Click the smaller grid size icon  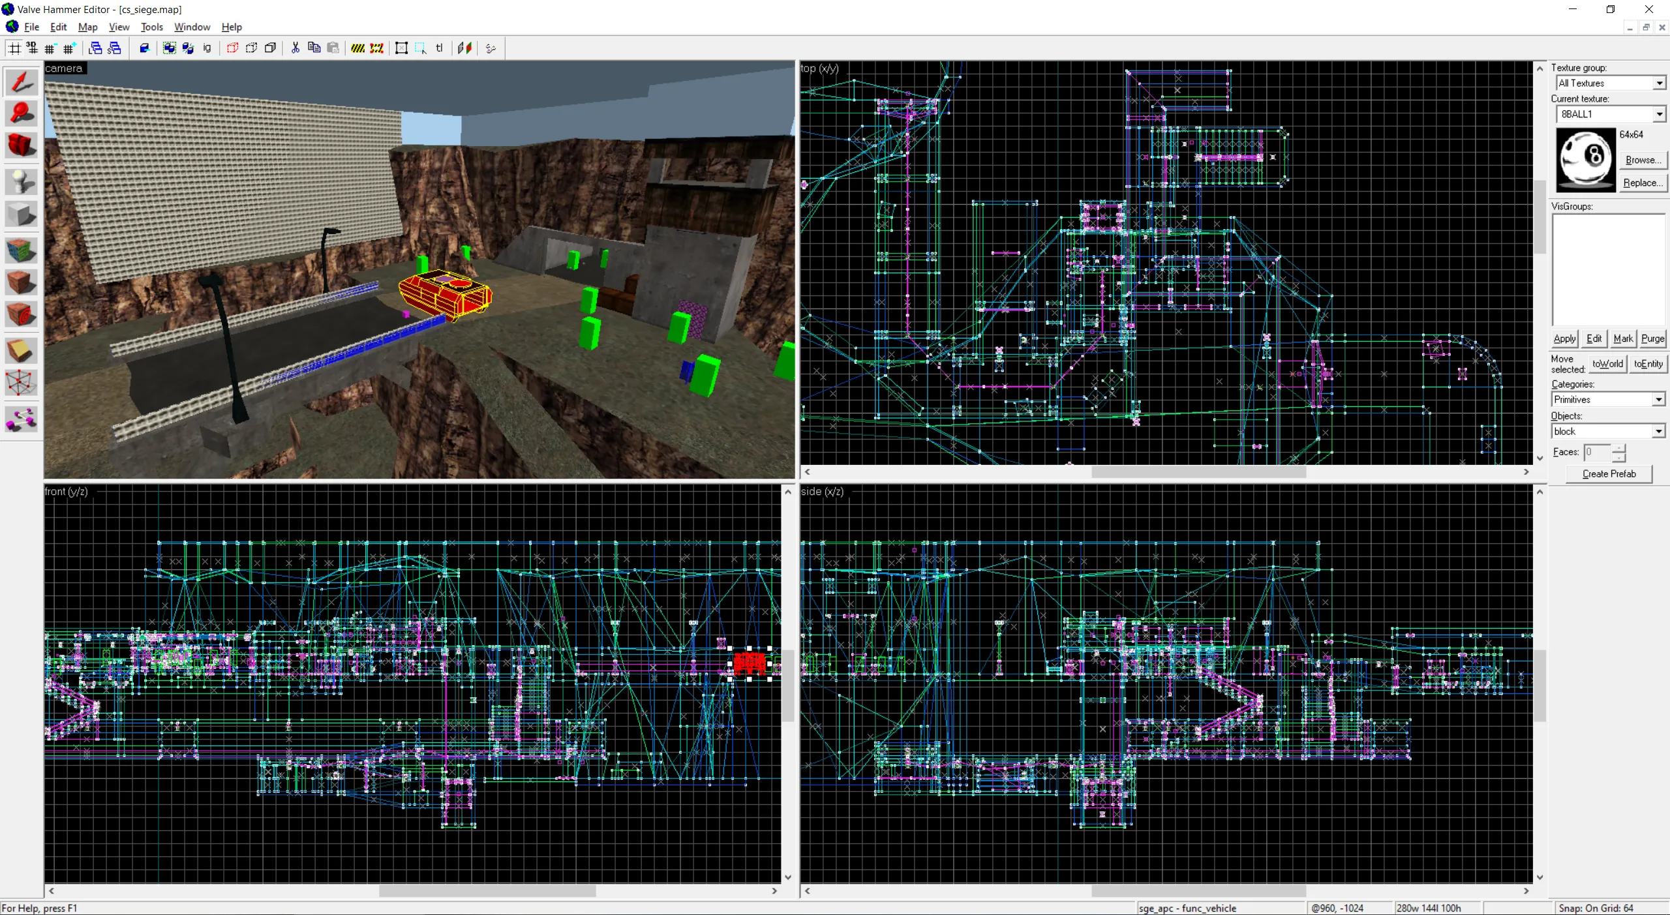click(50, 48)
